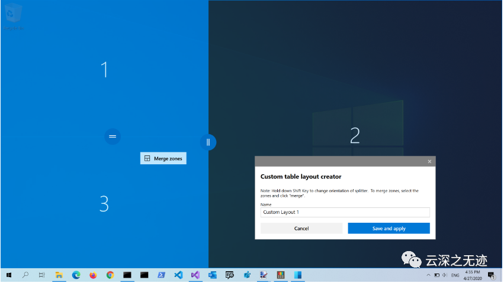Select zone 1 in the layout
The height and width of the screenshot is (283, 504).
pyautogui.click(x=104, y=70)
